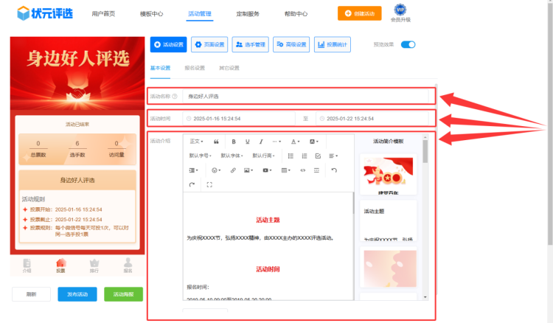Image resolution: width=553 pixels, height=323 pixels.
Task: Open 模板中心 in the top navigation
Action: (x=151, y=13)
